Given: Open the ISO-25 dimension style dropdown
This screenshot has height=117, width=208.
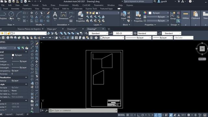Looking at the screenshot, I should (123, 33).
